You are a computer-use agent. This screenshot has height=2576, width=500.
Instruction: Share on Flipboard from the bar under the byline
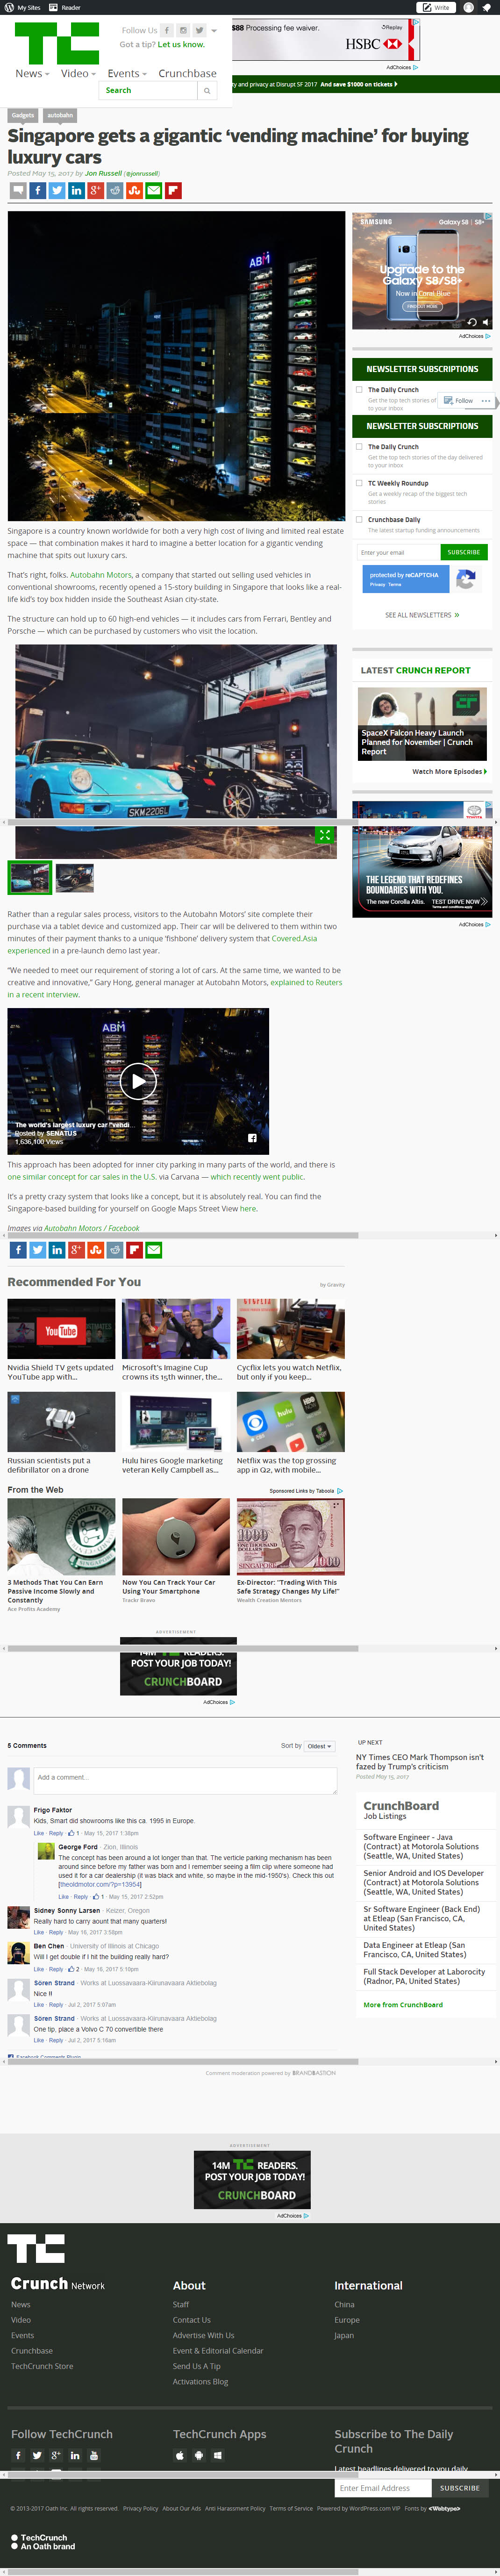pyautogui.click(x=173, y=190)
